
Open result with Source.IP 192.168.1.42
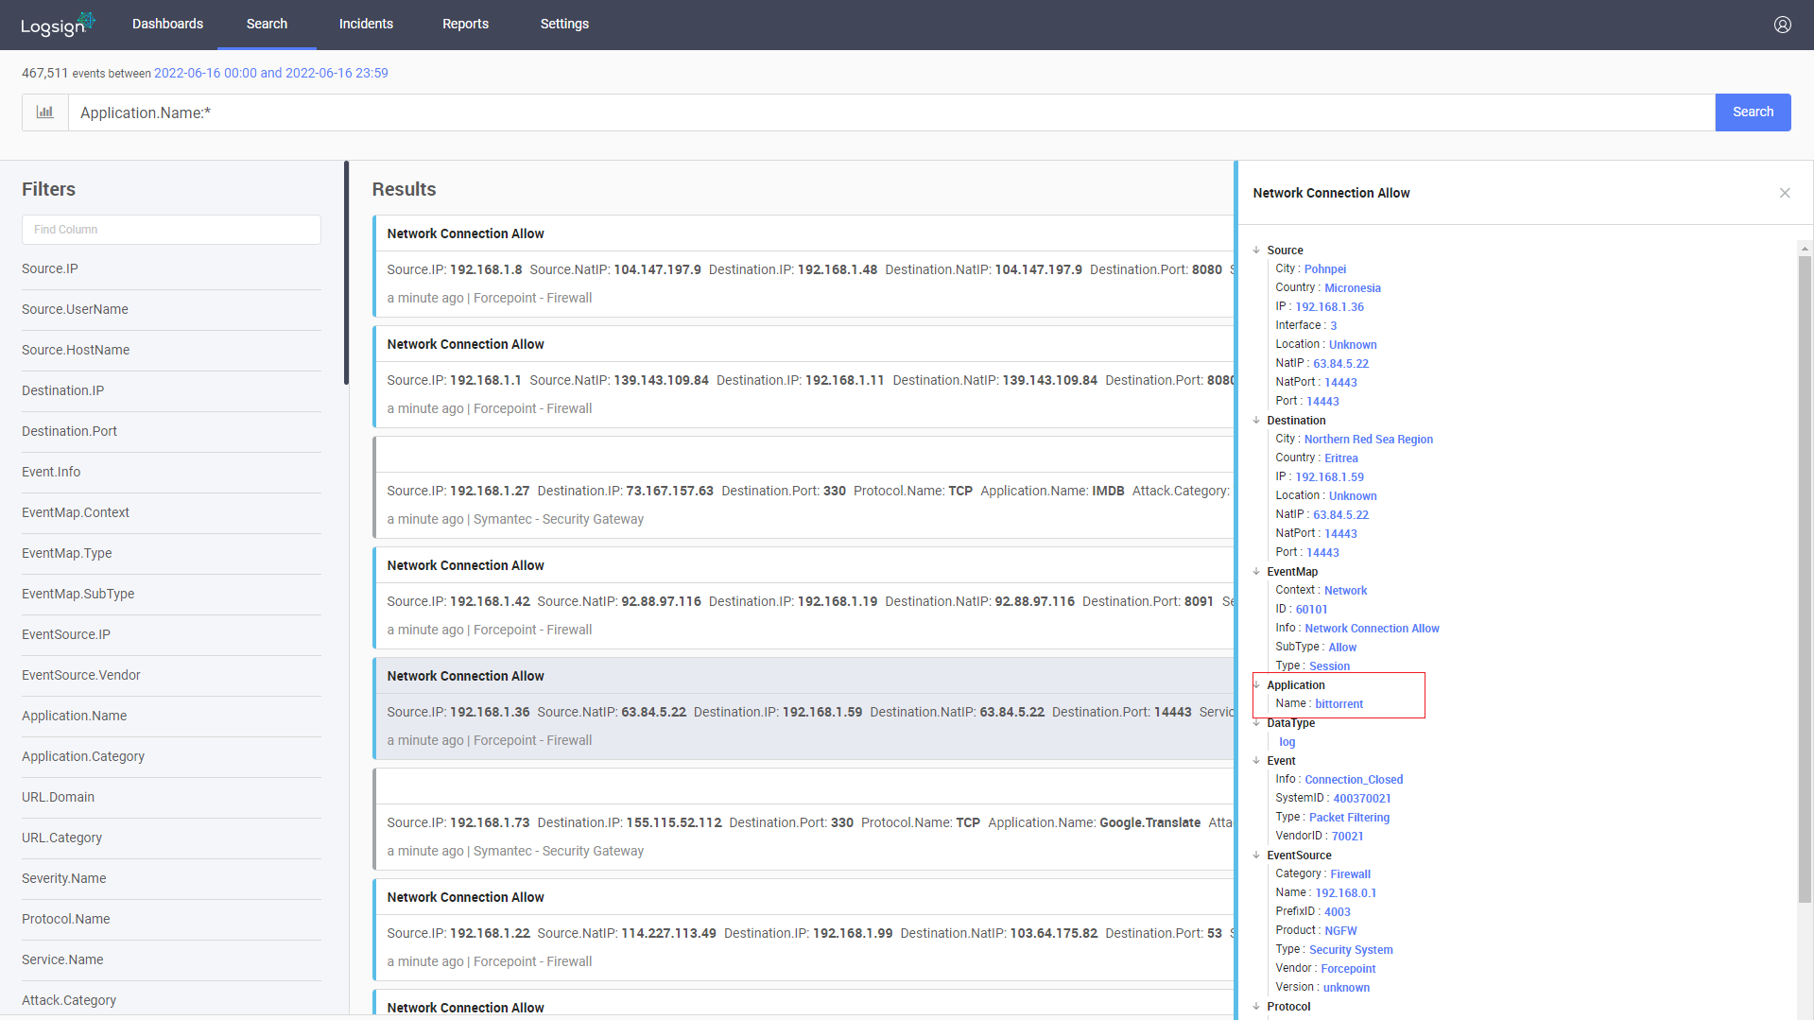pos(803,598)
